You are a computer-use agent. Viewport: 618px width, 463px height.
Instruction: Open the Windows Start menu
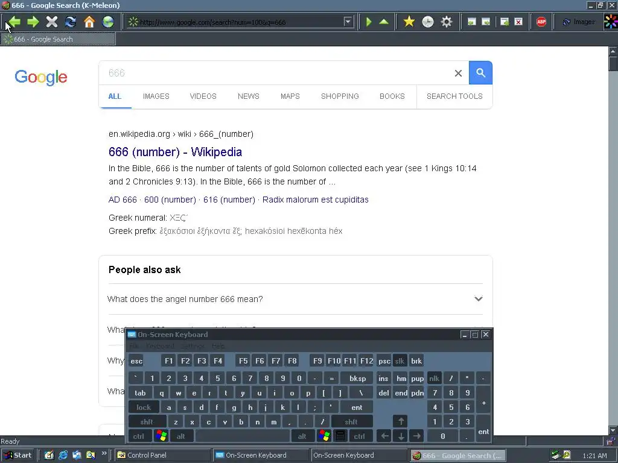18,455
